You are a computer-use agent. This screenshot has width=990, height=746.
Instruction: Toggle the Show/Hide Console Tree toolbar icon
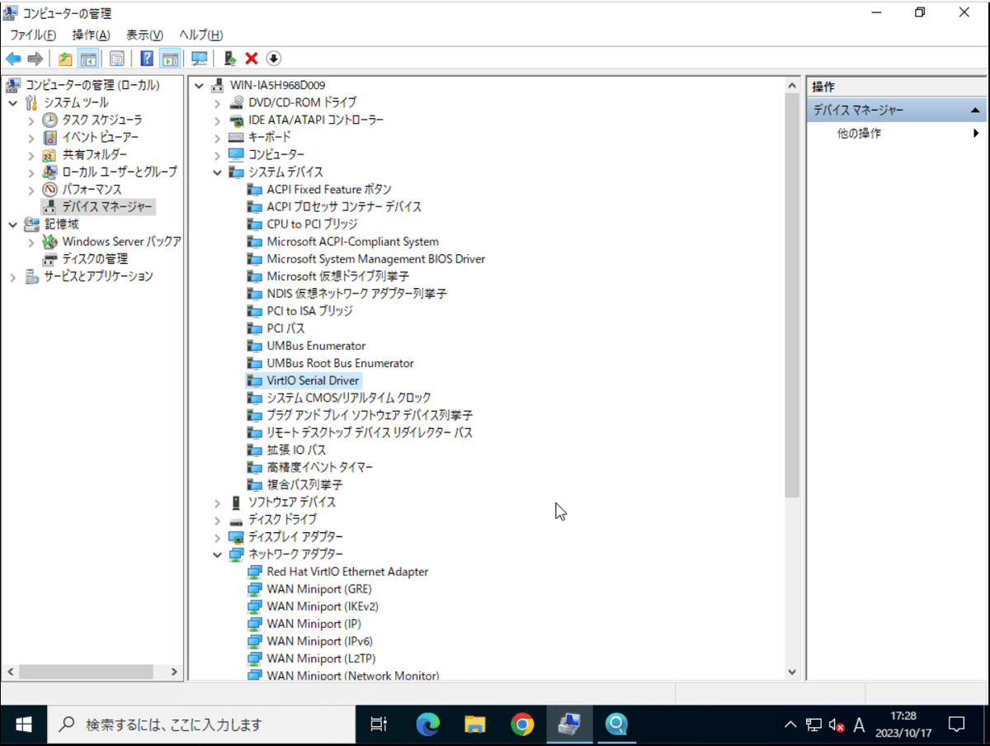point(87,59)
